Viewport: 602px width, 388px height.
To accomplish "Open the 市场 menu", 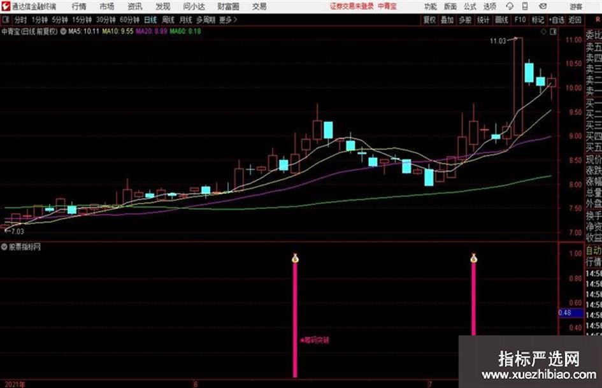I will (x=107, y=6).
